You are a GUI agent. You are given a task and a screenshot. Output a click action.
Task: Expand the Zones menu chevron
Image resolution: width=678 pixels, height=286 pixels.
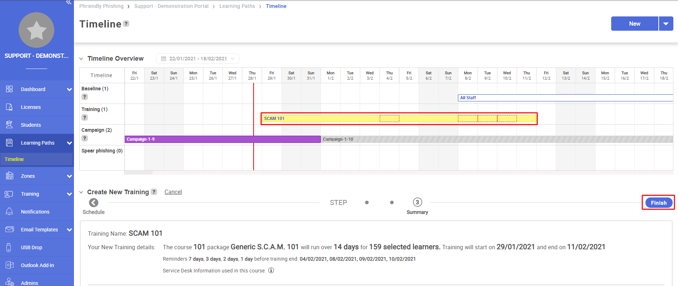(69, 176)
